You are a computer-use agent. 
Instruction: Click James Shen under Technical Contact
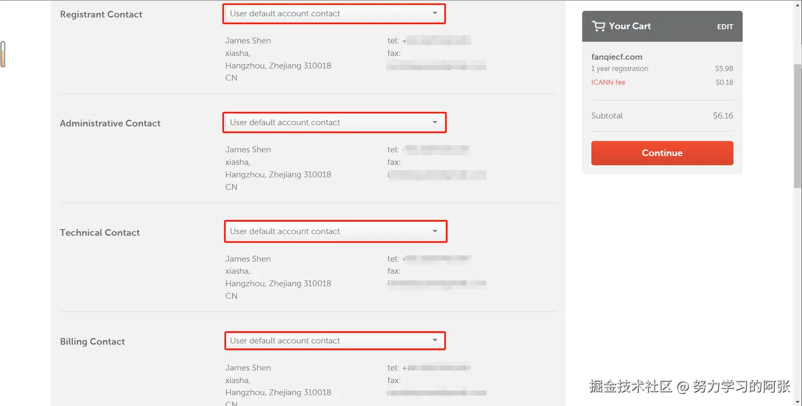pos(248,259)
